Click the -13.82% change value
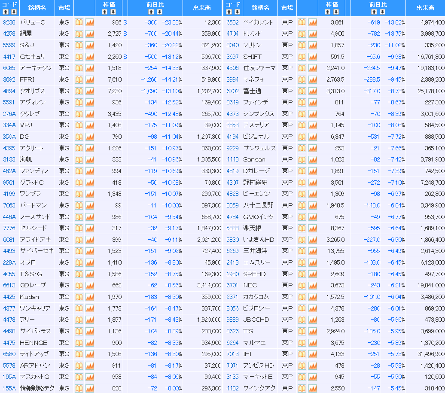Image resolution: width=445 pixels, height=393 pixels. tap(395, 22)
